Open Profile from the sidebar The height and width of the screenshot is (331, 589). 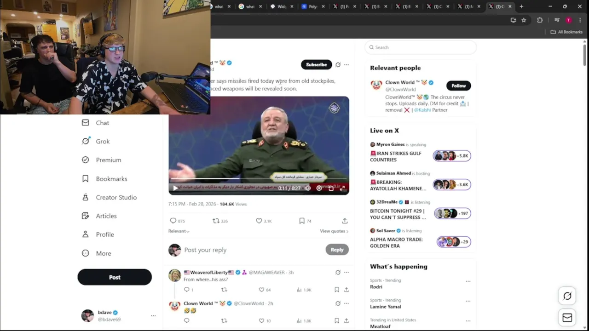coord(98,234)
